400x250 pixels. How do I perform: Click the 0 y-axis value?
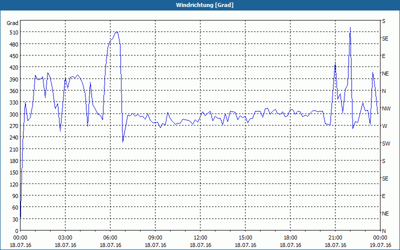[x=17, y=231]
